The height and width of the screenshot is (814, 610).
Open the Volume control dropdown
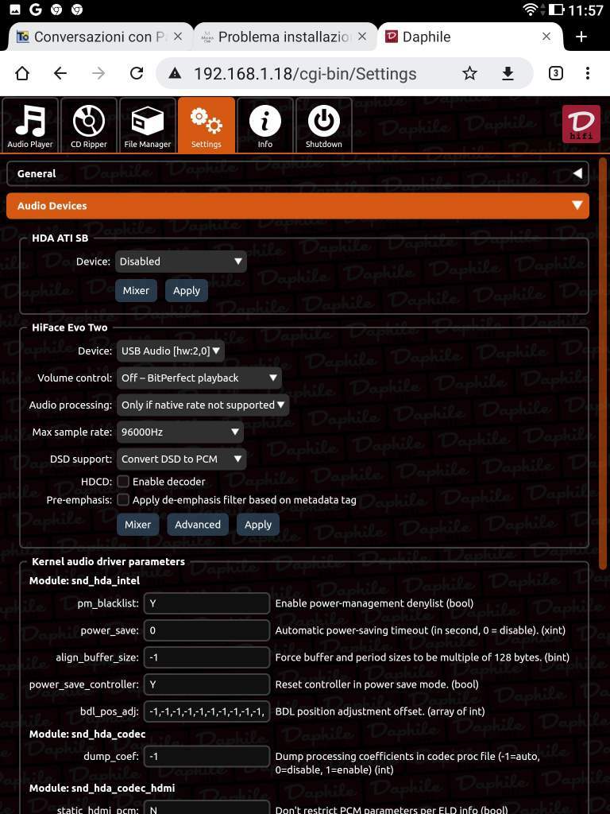click(x=199, y=378)
